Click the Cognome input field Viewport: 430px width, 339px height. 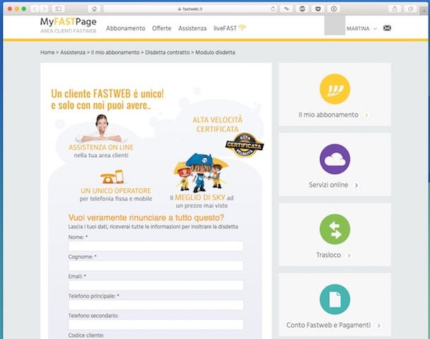pyautogui.click(x=156, y=266)
